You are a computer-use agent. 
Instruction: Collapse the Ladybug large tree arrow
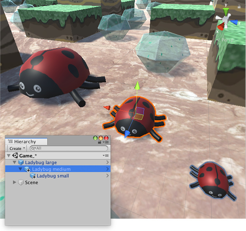click(15, 163)
